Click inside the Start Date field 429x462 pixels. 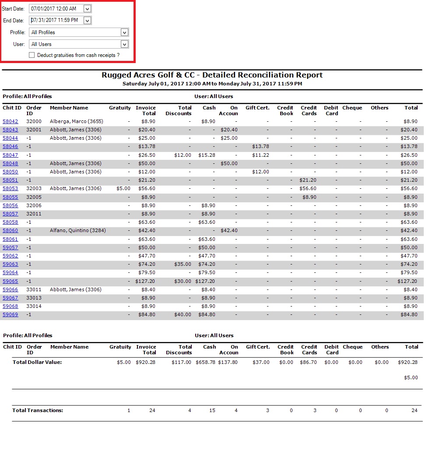[x=55, y=9]
